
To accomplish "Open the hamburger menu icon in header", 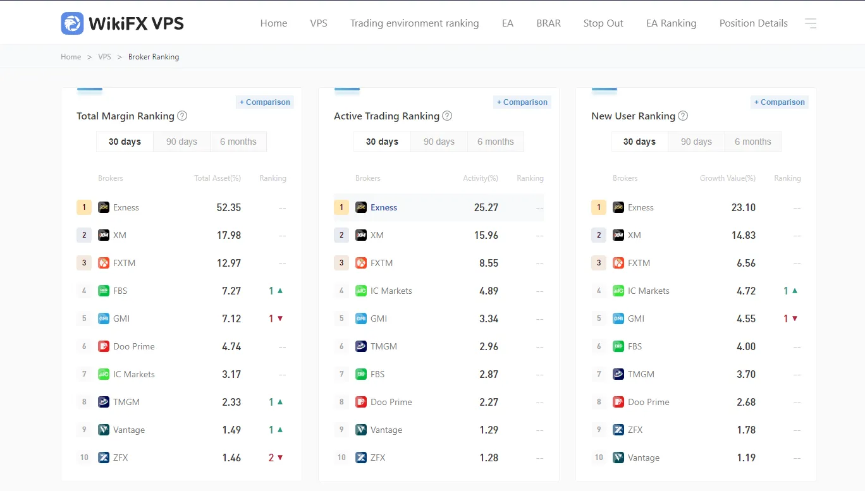I will tap(811, 23).
